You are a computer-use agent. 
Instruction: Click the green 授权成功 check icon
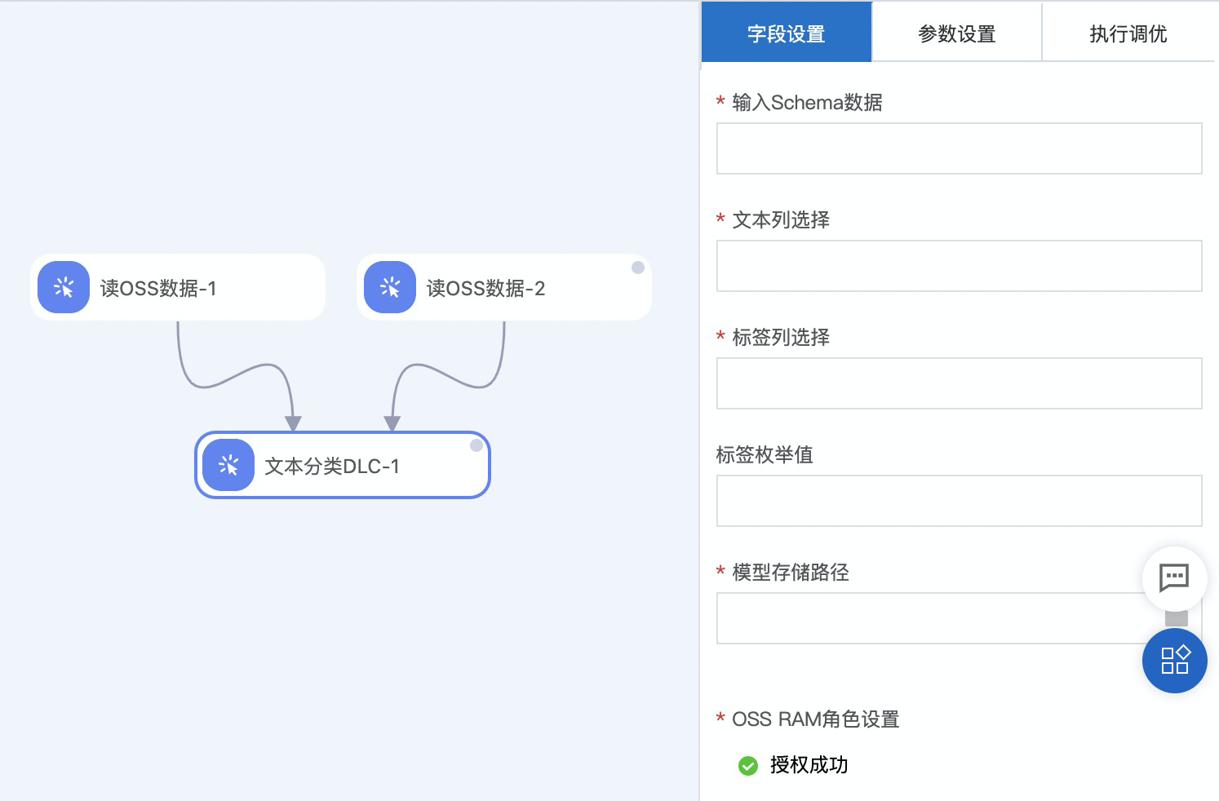coord(747,765)
